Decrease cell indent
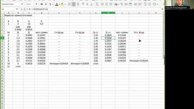Image resolution: width=194 pixels, height=109 pixels. [x=149, y=4]
